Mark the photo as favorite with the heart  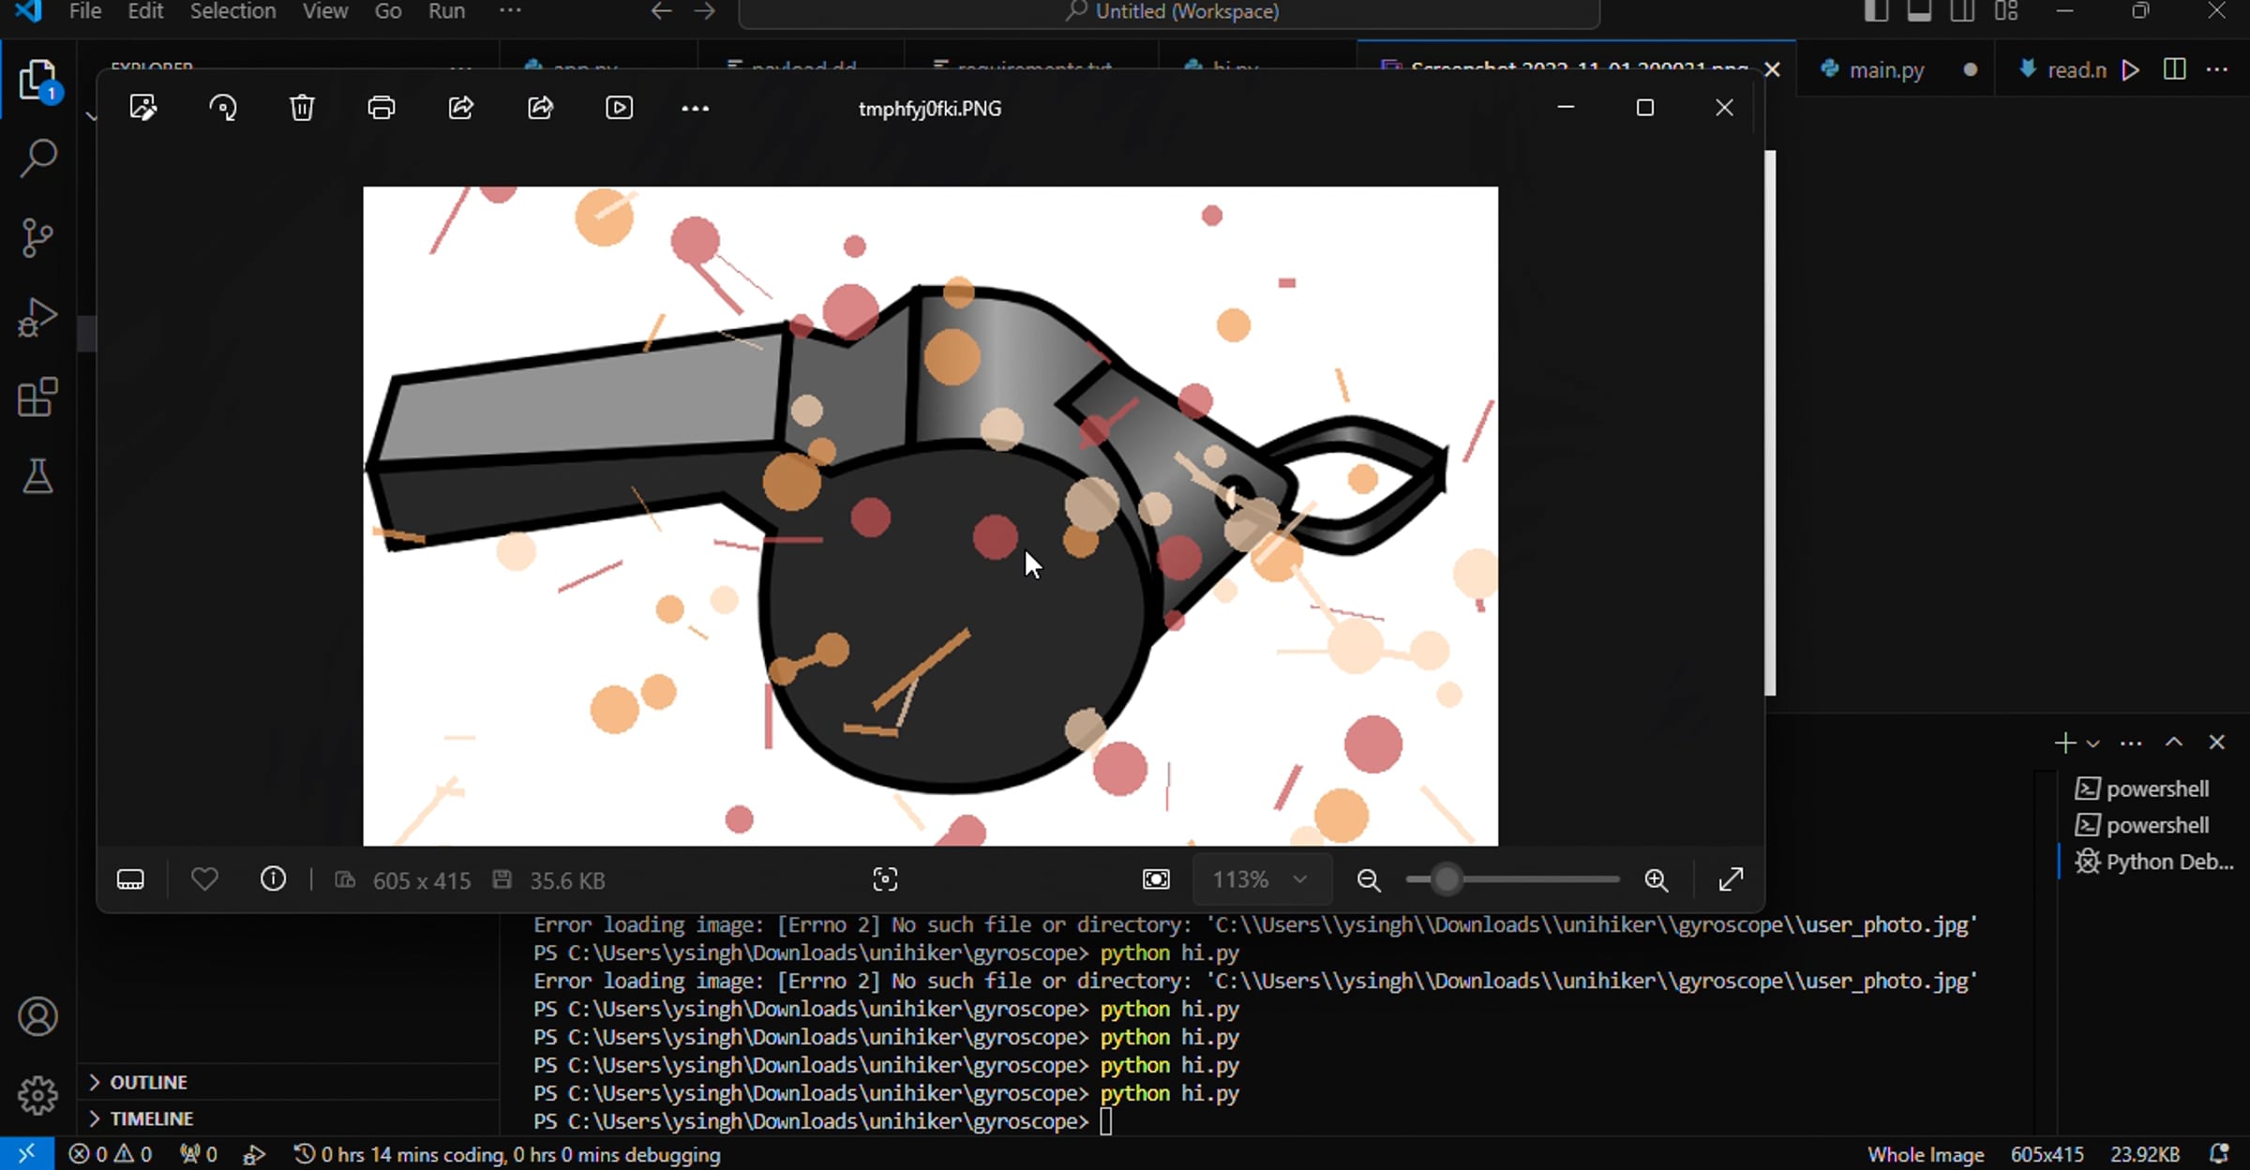click(204, 879)
